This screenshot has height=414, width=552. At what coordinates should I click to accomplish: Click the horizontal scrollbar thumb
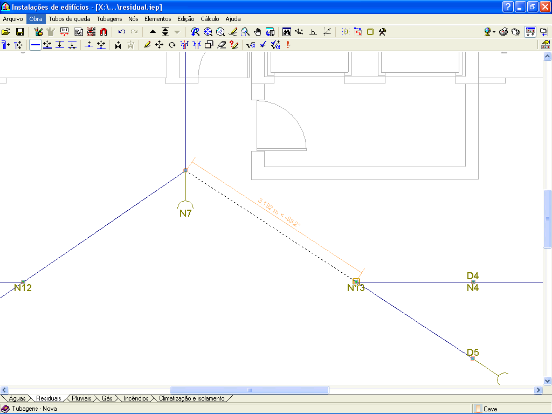[x=250, y=390]
